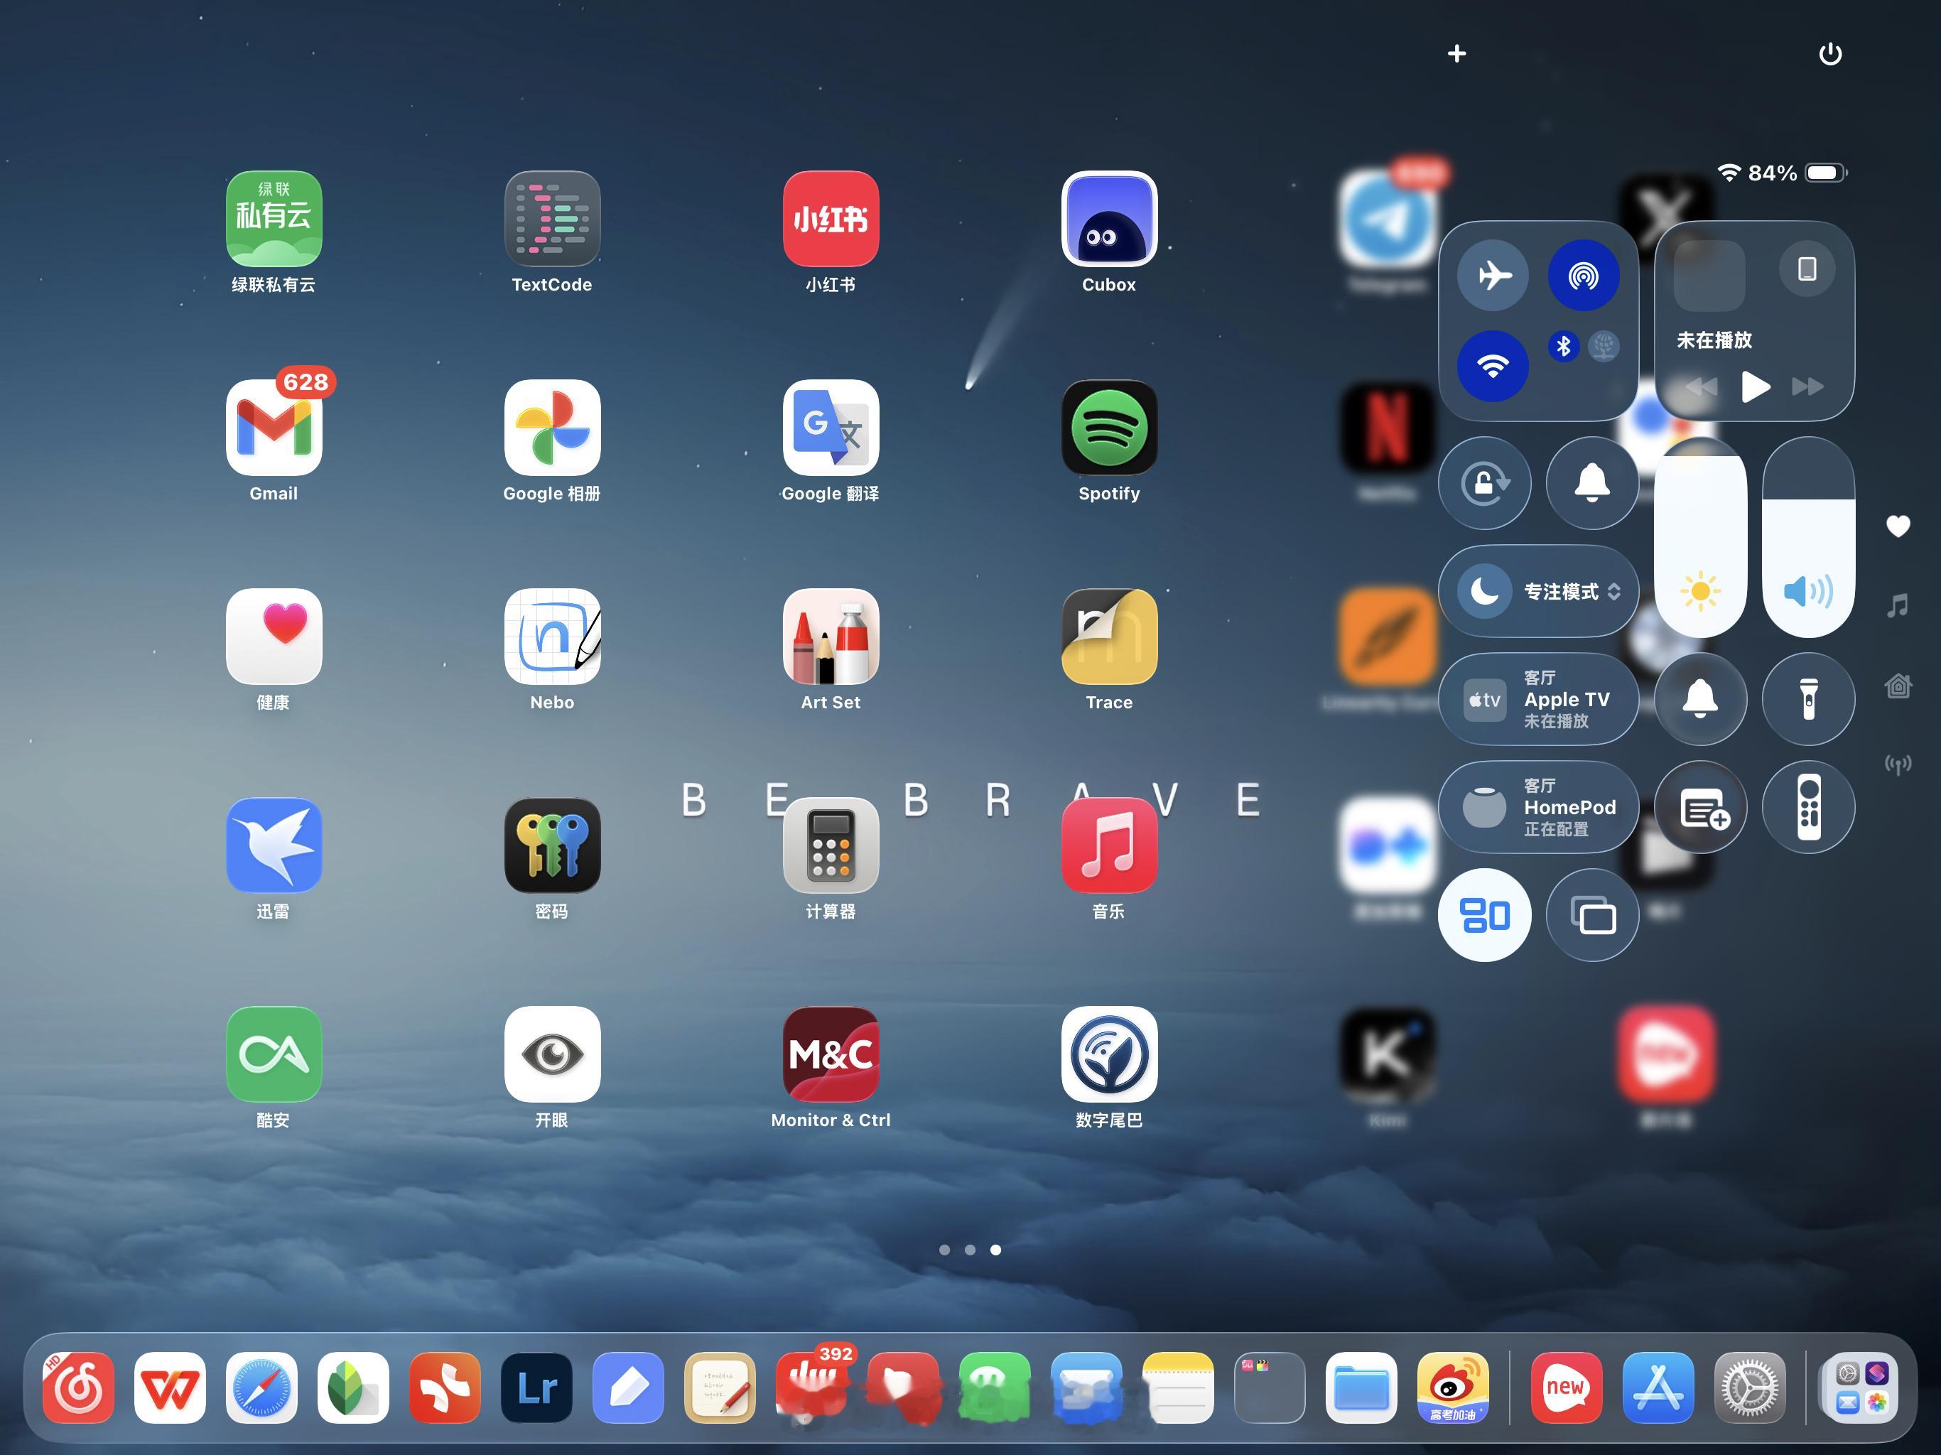This screenshot has height=1455, width=1941.
Task: Toggle silent mode bell next to rotation lock
Action: 1593,484
